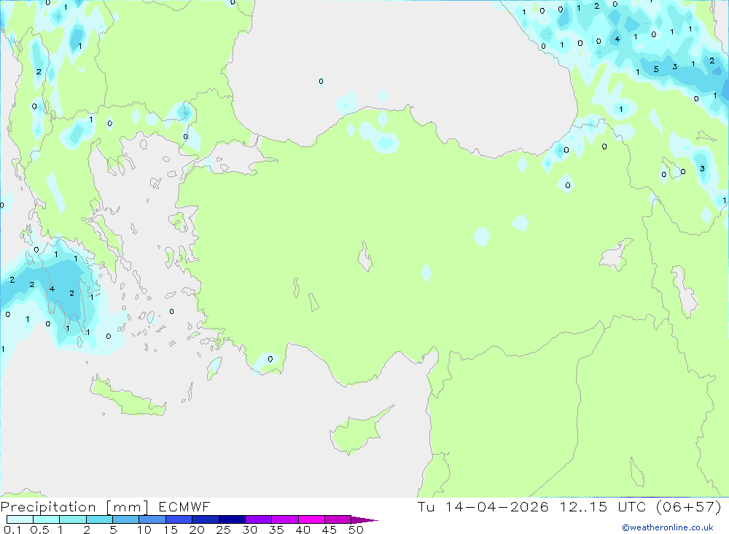The height and width of the screenshot is (534, 729).
Task: Click the 20–25 mm legend color box
Action: click(205, 519)
